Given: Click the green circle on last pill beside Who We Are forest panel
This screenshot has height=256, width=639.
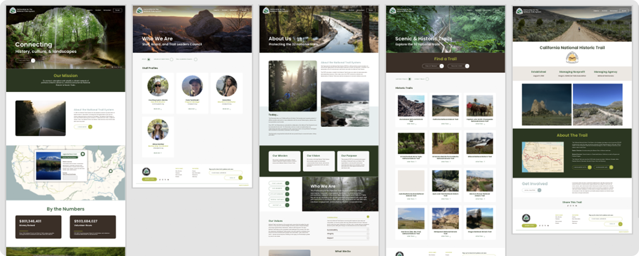Looking at the screenshot, I should click(x=287, y=205).
